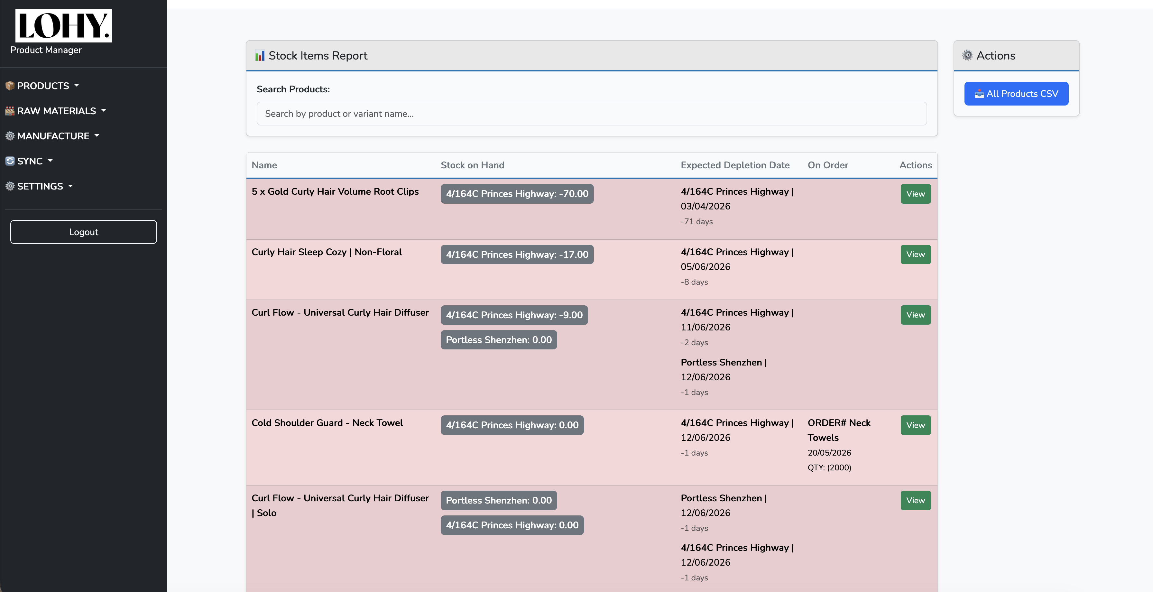Click Princes Highway 0.00 badge in Solo row

[512, 525]
